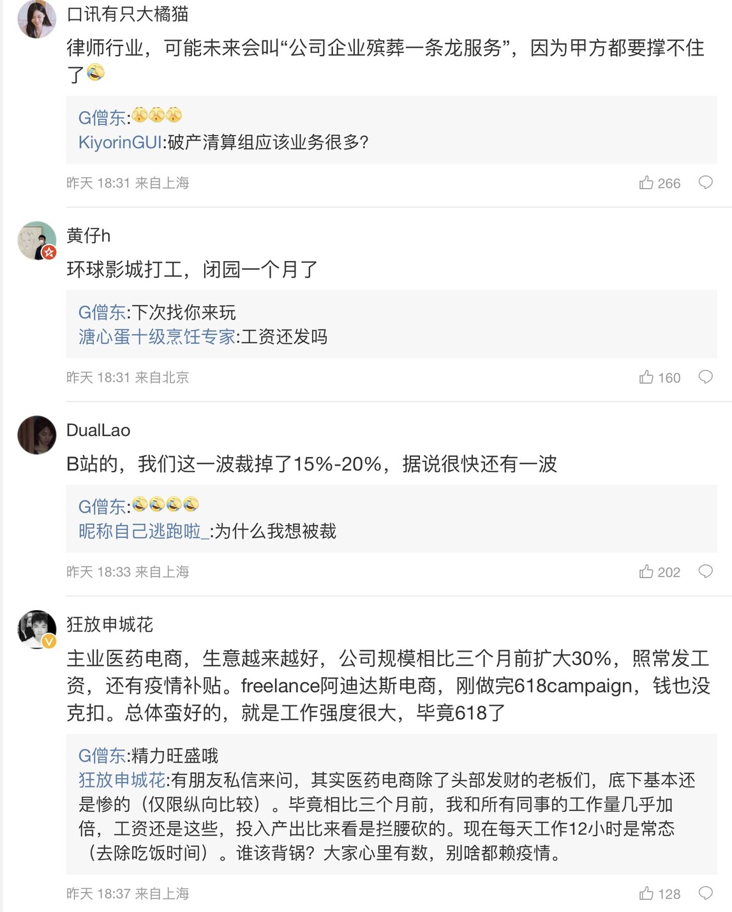Screen dimensions: 732x912
Task: Click the username 黄仔h
Action: [x=89, y=236]
